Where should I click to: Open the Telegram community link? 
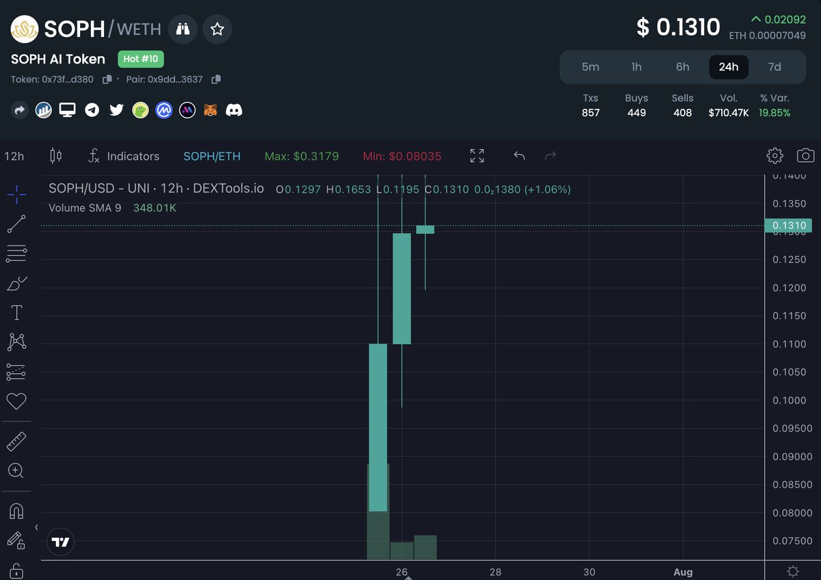pos(92,109)
